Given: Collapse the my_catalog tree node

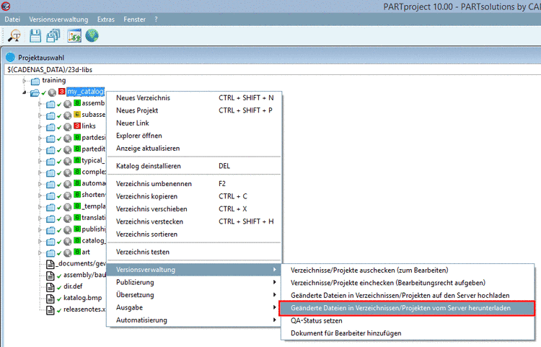Looking at the screenshot, I should [24, 92].
